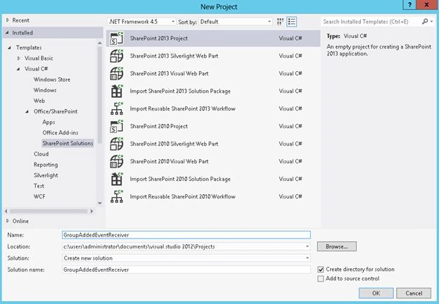This screenshot has height=304, width=439.
Task: Click the SharePoint 2010 Project template icon
Action: coord(117,126)
